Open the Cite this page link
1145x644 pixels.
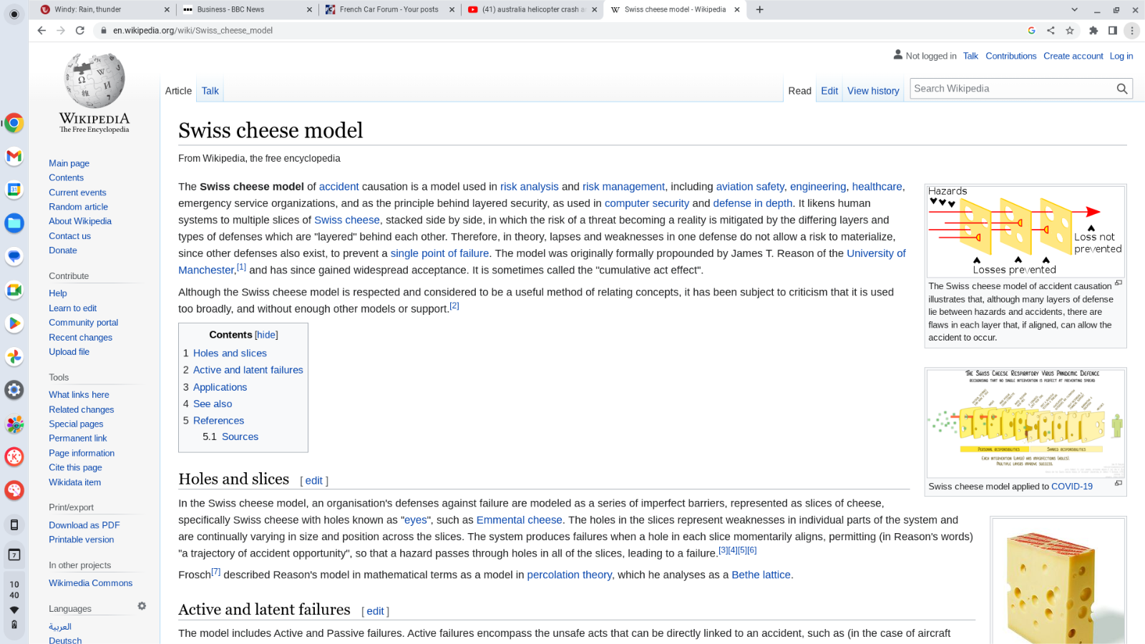tap(75, 467)
